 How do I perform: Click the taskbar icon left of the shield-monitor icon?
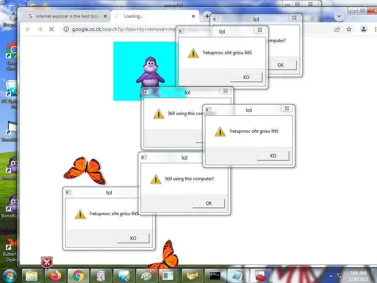tap(101, 276)
